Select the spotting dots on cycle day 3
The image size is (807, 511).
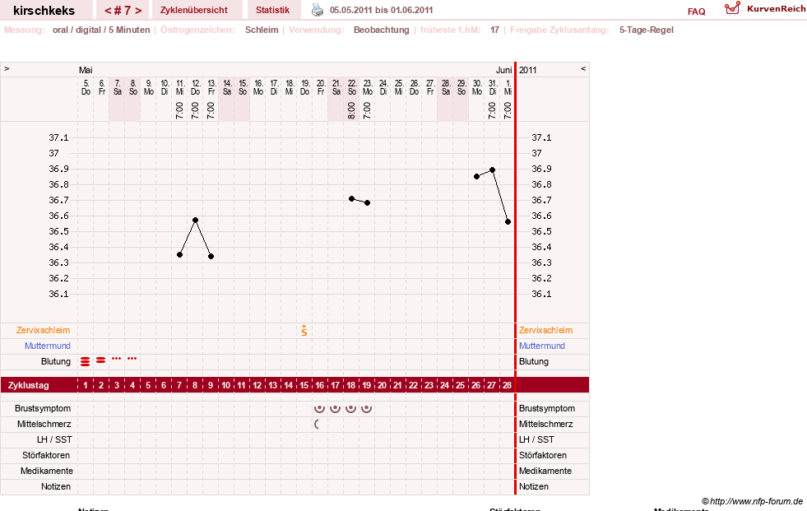tap(117, 358)
